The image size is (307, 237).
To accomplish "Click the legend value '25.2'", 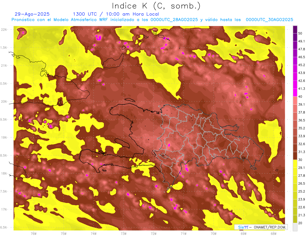I will 302,191.
